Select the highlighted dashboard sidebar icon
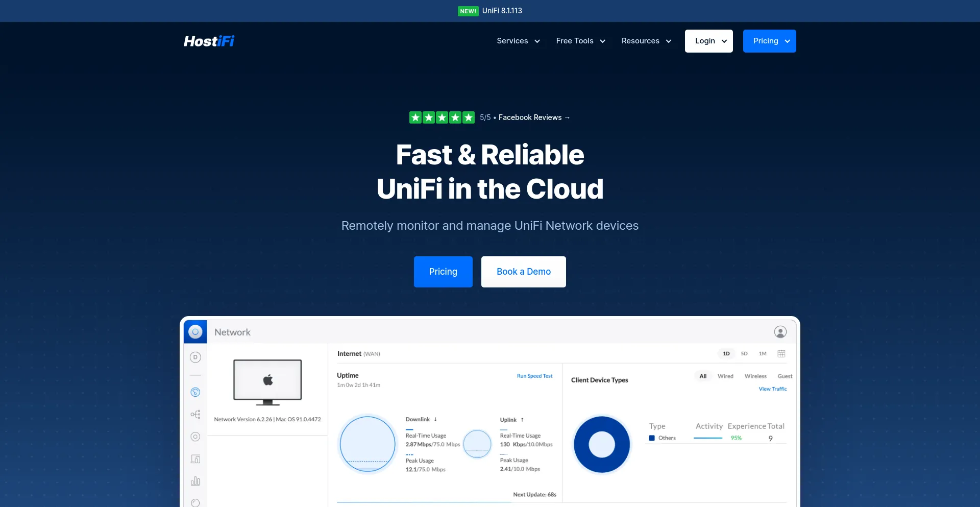This screenshot has height=507, width=980. (195, 392)
